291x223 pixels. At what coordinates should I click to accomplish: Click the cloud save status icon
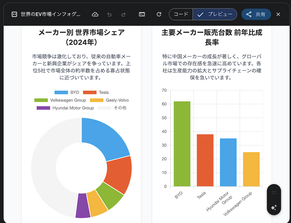coord(95,14)
